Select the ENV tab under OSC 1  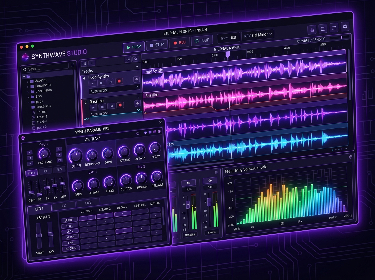point(59,170)
